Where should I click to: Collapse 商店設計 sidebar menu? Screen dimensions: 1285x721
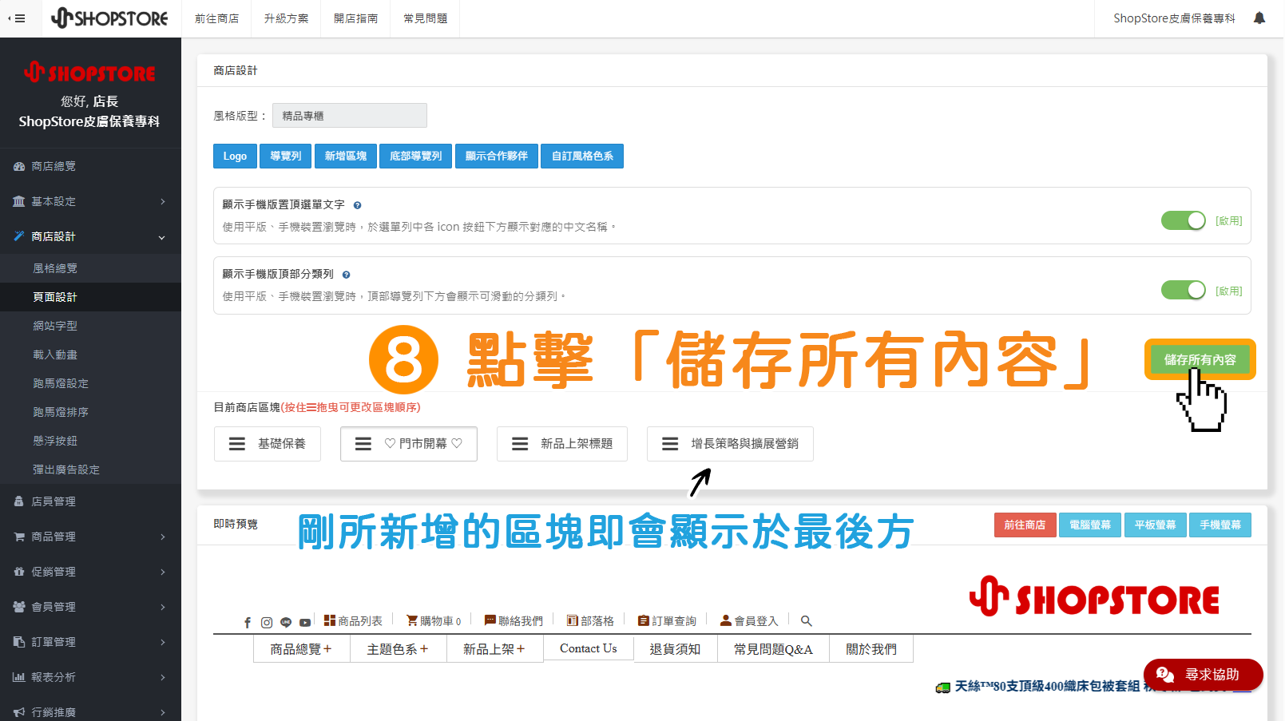point(90,236)
